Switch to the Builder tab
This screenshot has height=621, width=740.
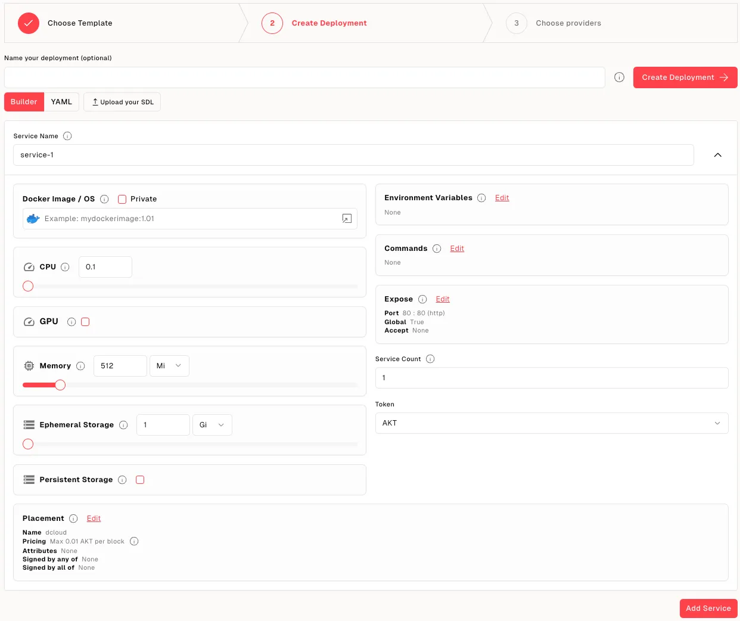[x=24, y=102]
